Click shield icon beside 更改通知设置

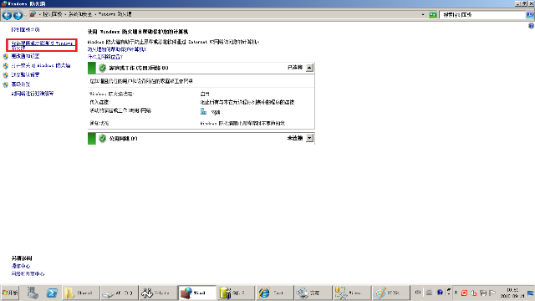6,57
